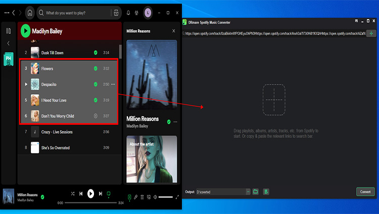Open Million Reasons title in player bar
The width and height of the screenshot is (379, 214).
click(28, 195)
